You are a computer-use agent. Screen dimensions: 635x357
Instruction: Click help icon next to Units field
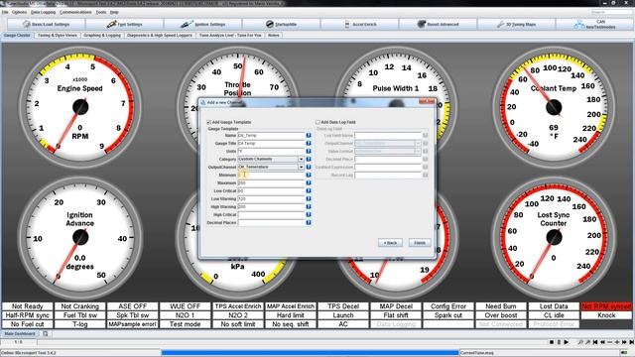click(x=309, y=151)
